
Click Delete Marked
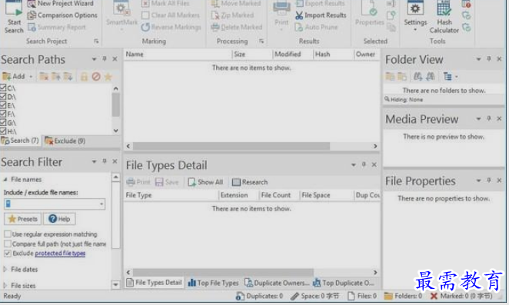[x=236, y=27]
